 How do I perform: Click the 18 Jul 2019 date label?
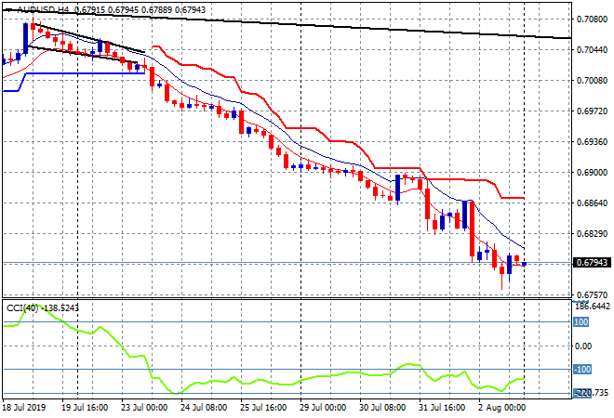click(23, 408)
